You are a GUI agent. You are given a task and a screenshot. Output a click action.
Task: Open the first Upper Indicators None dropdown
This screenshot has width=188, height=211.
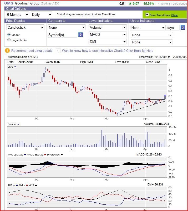click(148, 28)
